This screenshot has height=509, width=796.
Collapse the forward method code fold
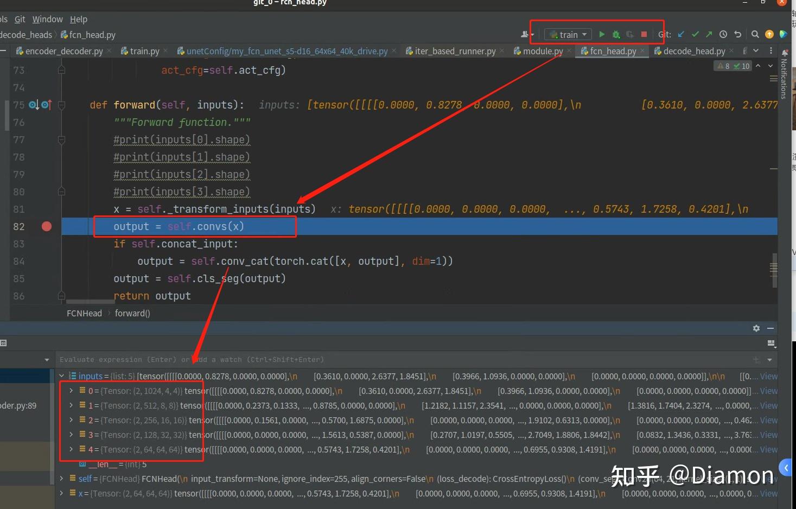point(61,105)
